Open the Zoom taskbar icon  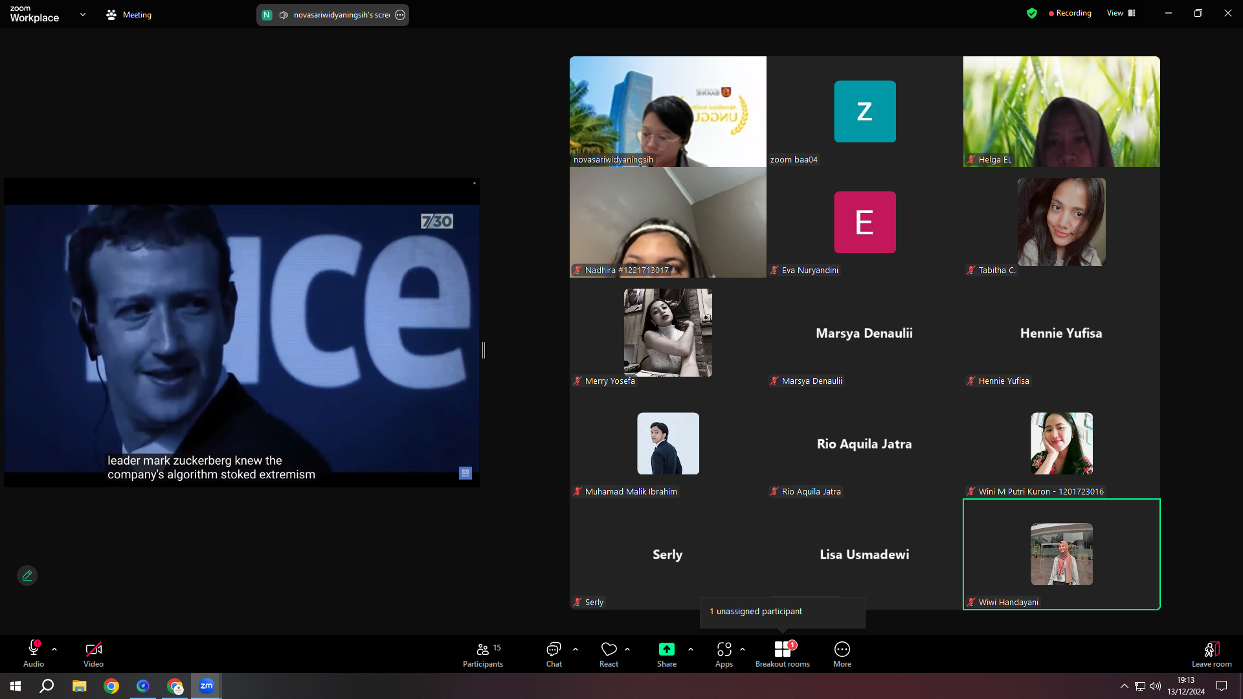click(207, 686)
